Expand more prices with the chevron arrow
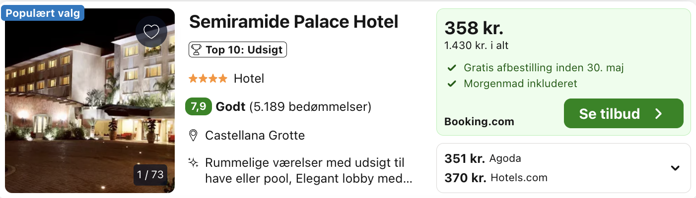Viewport: 696px width, 198px height. click(675, 168)
